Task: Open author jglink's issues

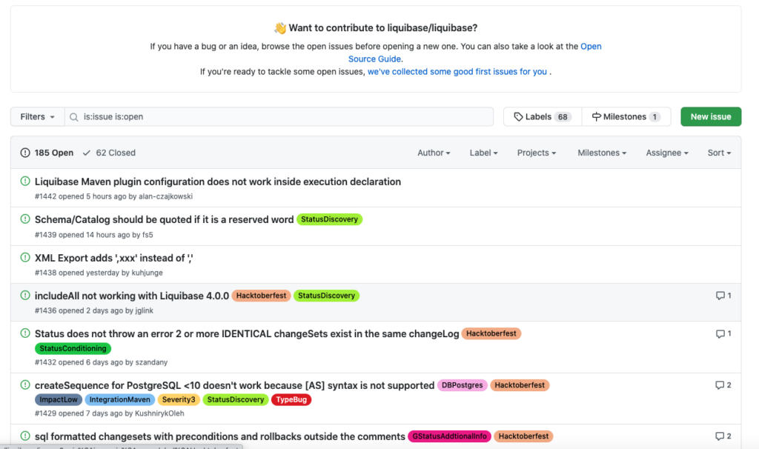Action: [x=145, y=310]
